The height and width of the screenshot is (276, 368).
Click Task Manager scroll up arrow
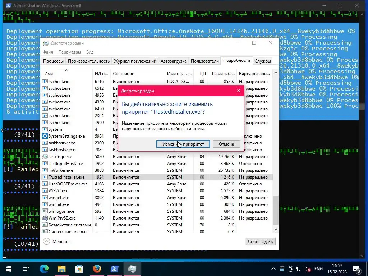276,73
